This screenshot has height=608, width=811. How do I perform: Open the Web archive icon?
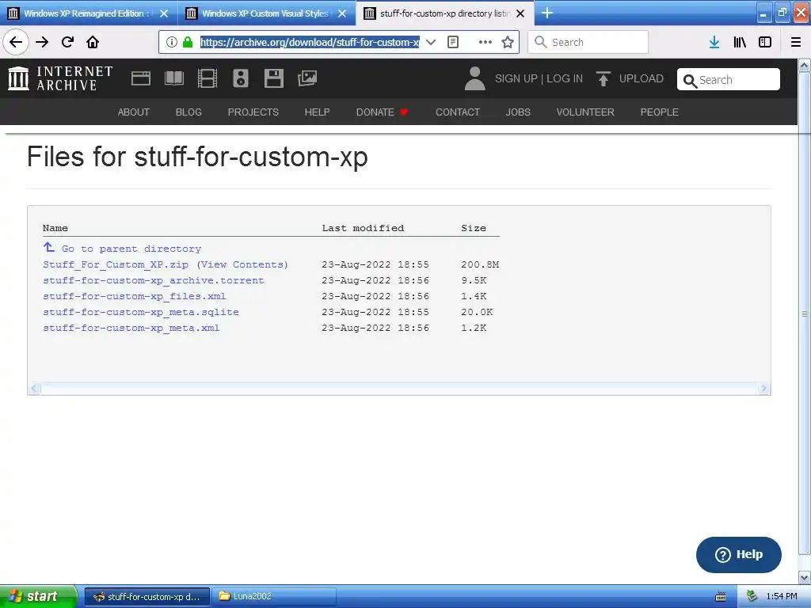coord(141,78)
